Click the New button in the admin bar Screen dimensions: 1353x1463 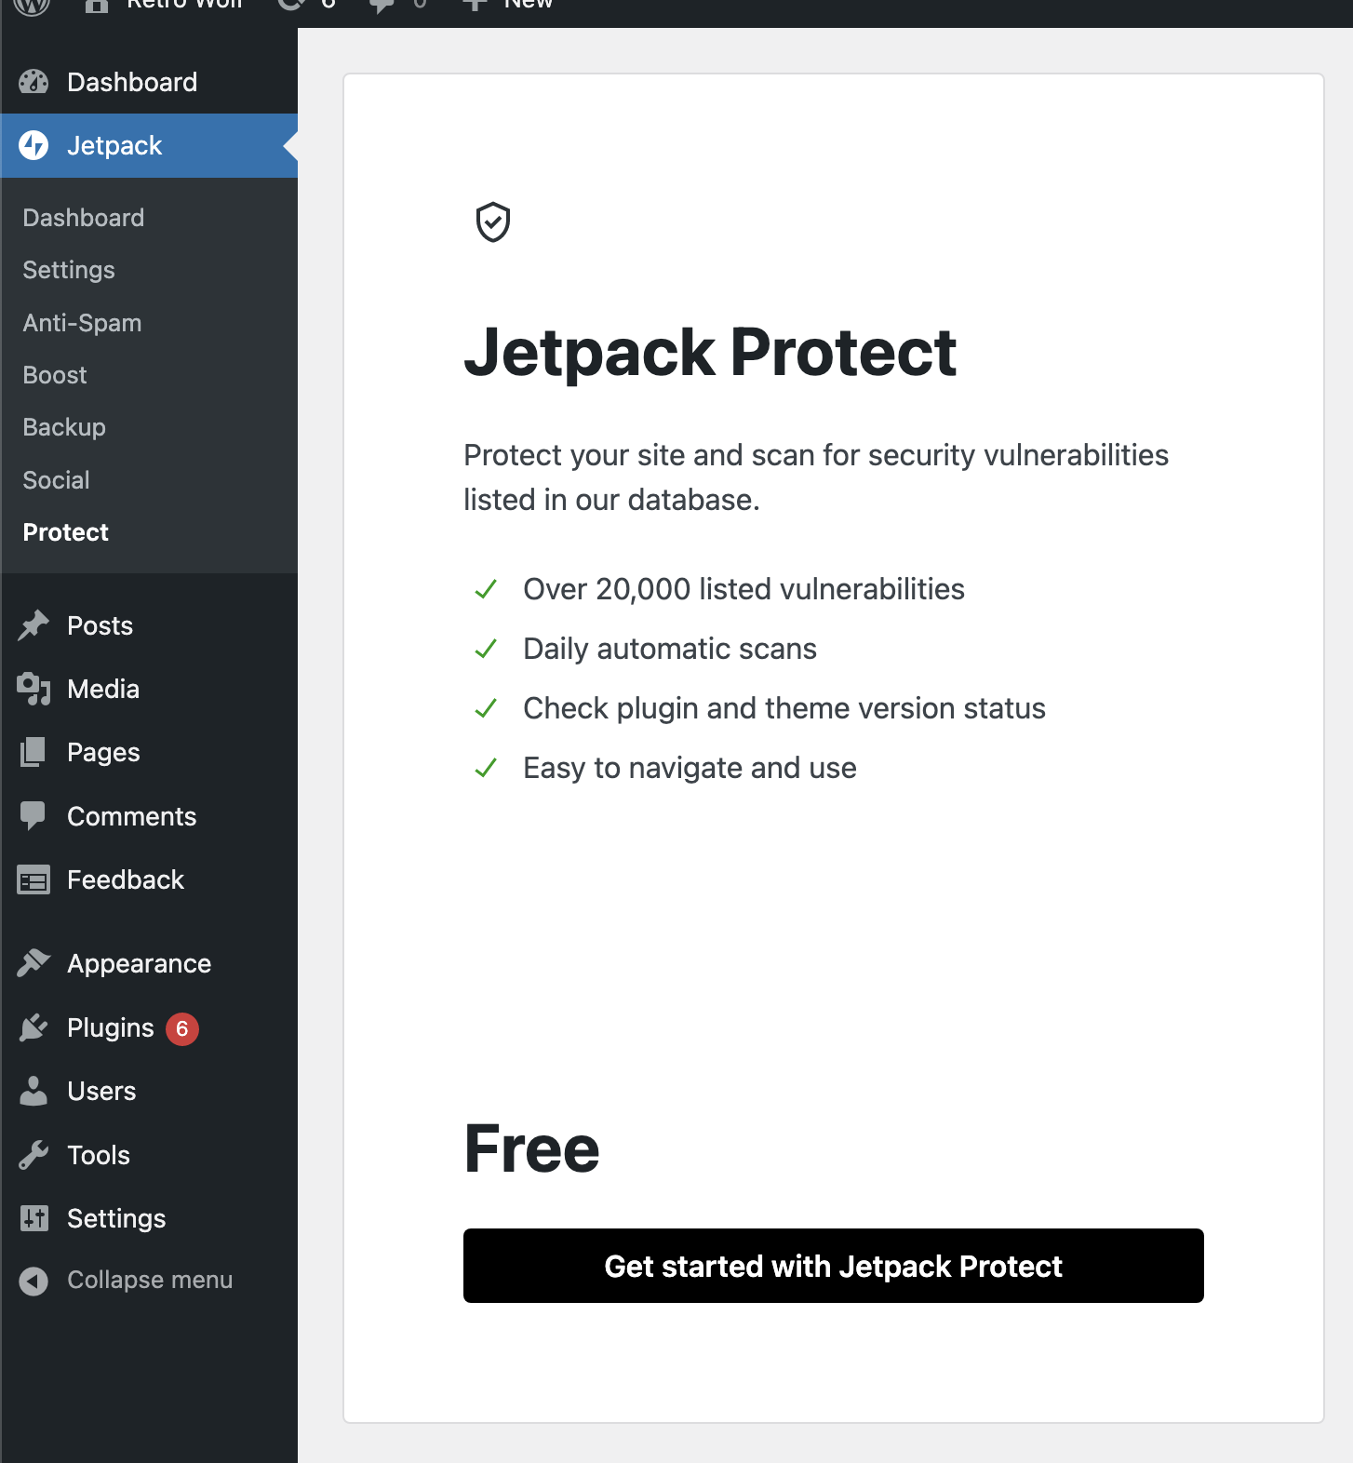coord(509,5)
